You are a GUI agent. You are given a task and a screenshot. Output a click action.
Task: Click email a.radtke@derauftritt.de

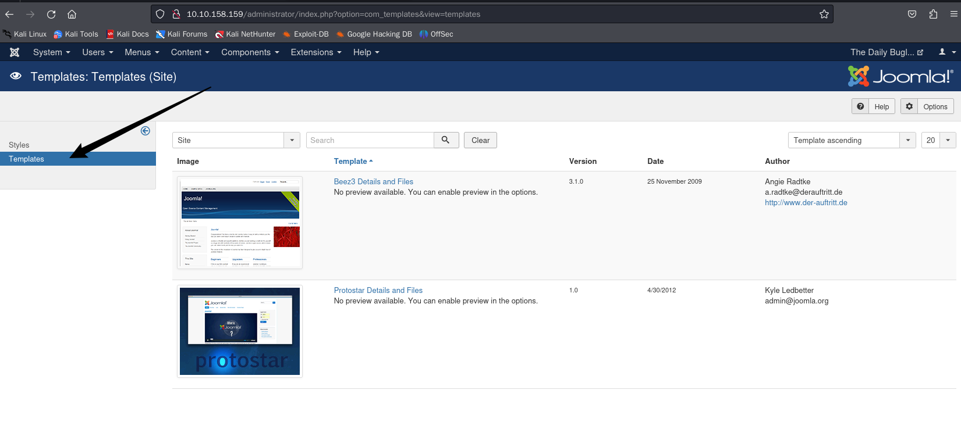tap(804, 192)
